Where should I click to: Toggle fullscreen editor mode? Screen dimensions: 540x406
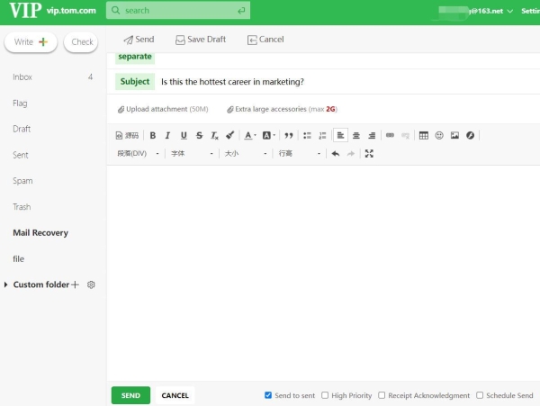point(369,154)
